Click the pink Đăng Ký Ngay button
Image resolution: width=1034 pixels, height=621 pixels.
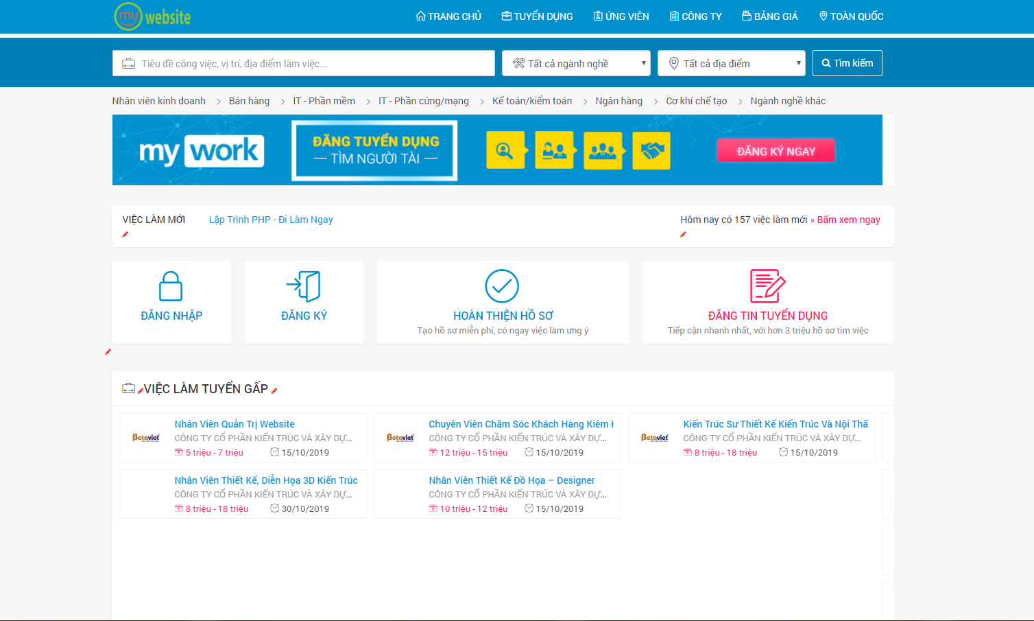[x=775, y=151]
